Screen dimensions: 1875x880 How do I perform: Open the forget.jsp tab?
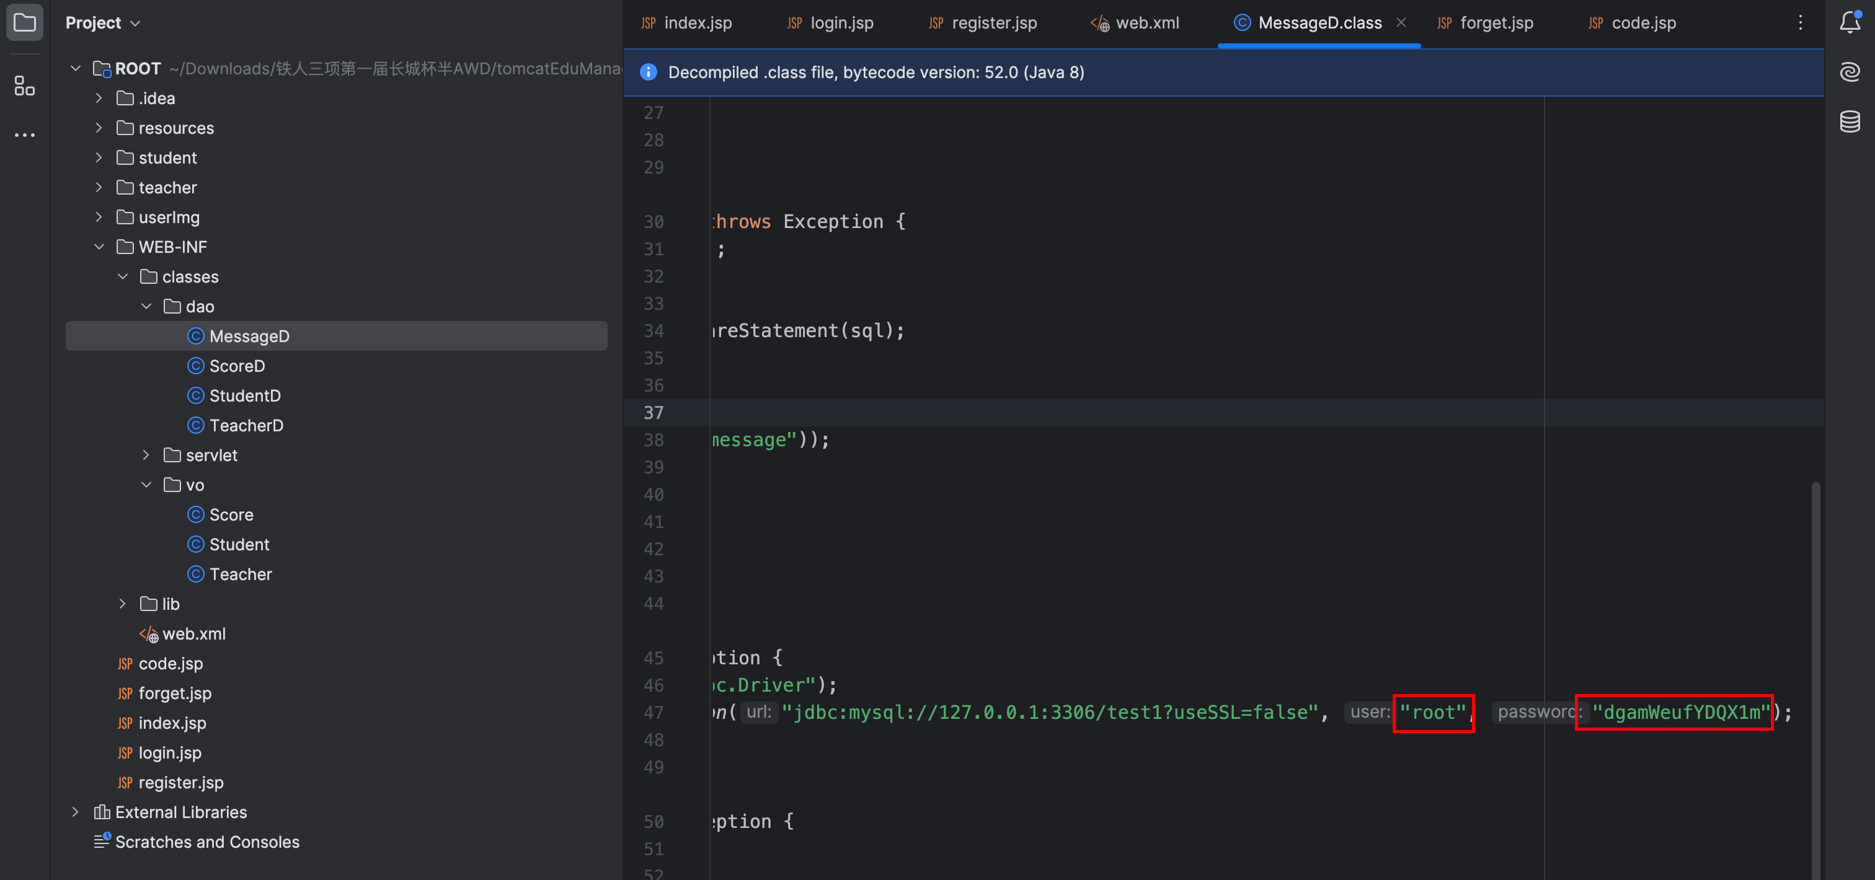coord(1498,22)
